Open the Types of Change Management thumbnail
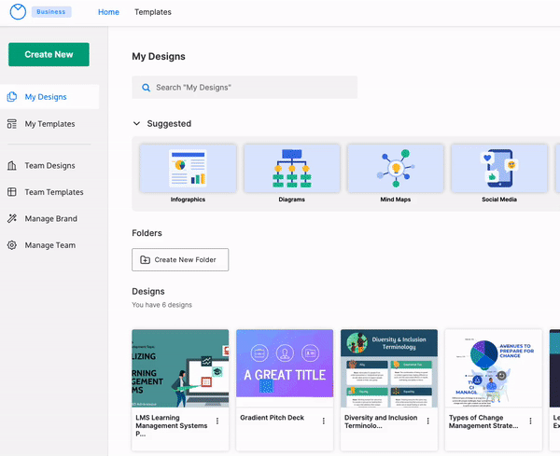 click(x=493, y=368)
